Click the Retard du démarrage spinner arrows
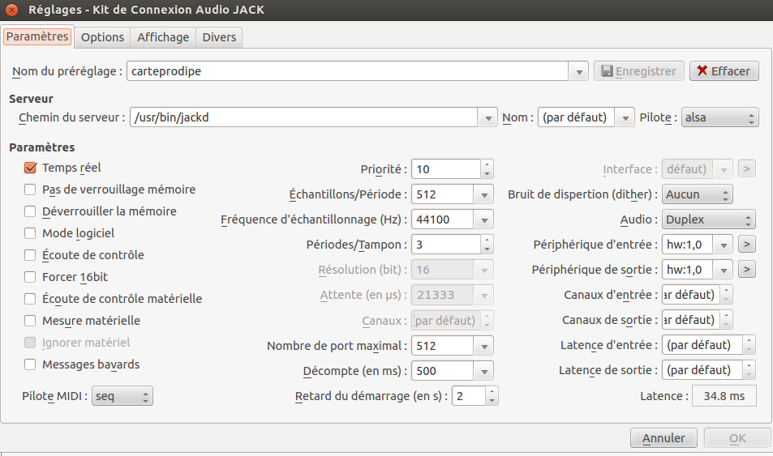This screenshot has width=773, height=456. [492, 396]
